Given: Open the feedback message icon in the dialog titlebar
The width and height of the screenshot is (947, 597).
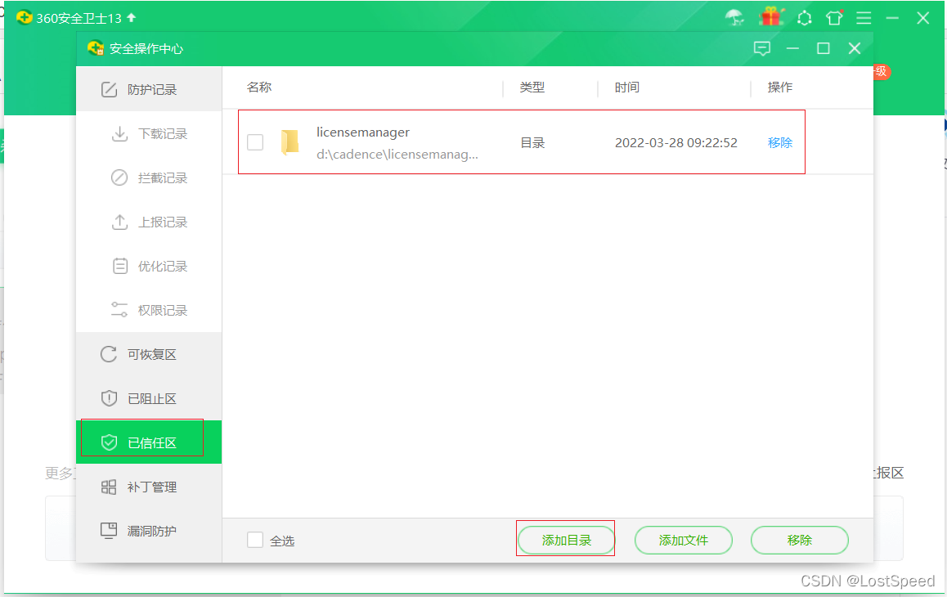Looking at the screenshot, I should (762, 48).
